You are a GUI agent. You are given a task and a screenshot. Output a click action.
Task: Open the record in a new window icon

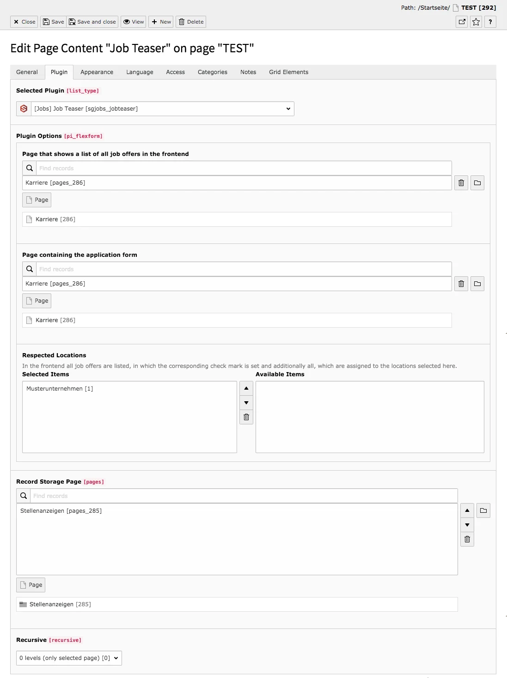pyautogui.click(x=462, y=22)
